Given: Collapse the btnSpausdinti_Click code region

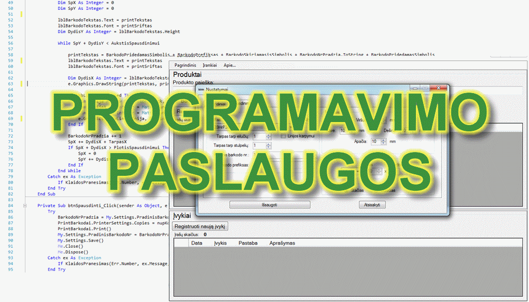Looking at the screenshot, I should 24,206.
